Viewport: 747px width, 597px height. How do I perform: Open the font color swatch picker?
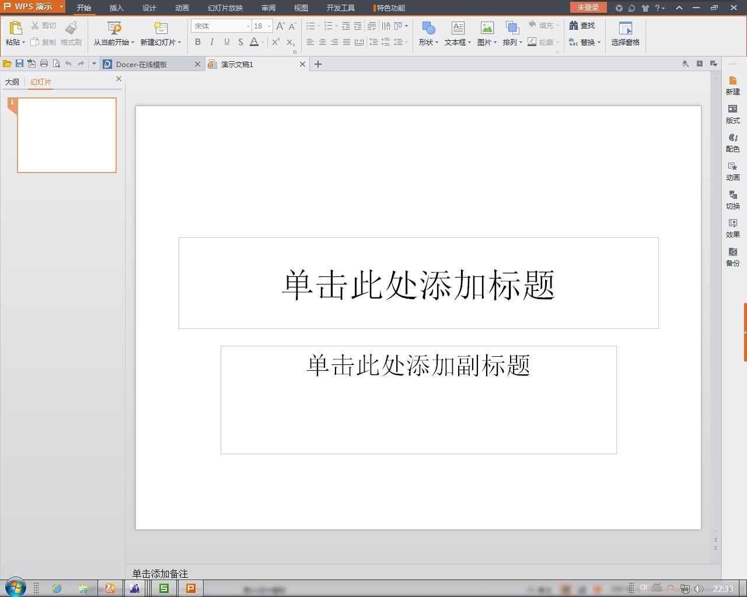(x=254, y=42)
